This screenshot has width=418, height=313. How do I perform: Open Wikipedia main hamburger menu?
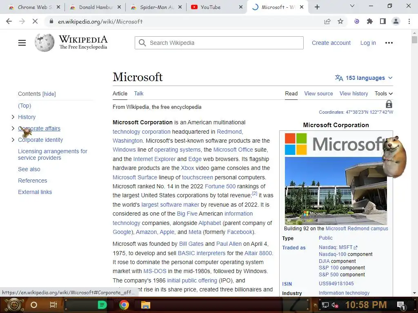(22, 43)
